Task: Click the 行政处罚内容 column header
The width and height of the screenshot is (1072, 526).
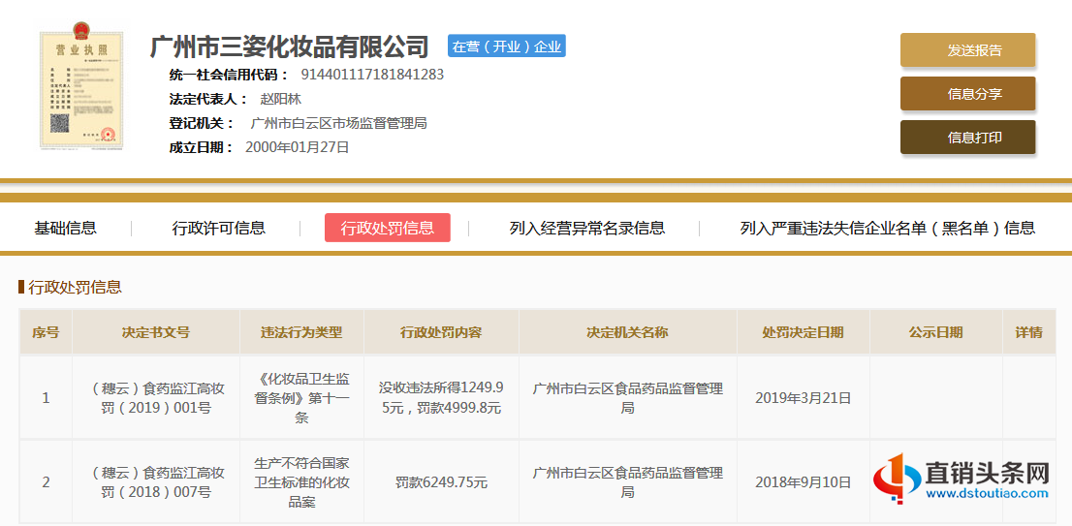Action: [x=441, y=332]
